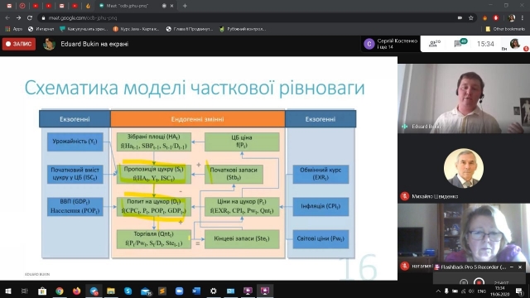Click Обмінний курс (EXR) box
This screenshot has height=298, width=530.
click(320, 174)
